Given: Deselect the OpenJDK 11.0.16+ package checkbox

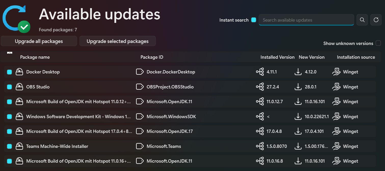Looking at the screenshot, I should coord(9,161).
